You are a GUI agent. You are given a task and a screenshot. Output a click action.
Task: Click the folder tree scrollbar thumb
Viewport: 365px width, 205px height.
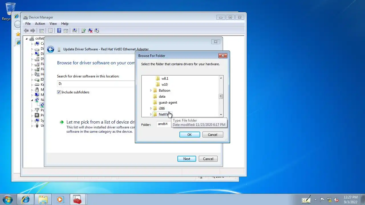pyautogui.click(x=221, y=97)
